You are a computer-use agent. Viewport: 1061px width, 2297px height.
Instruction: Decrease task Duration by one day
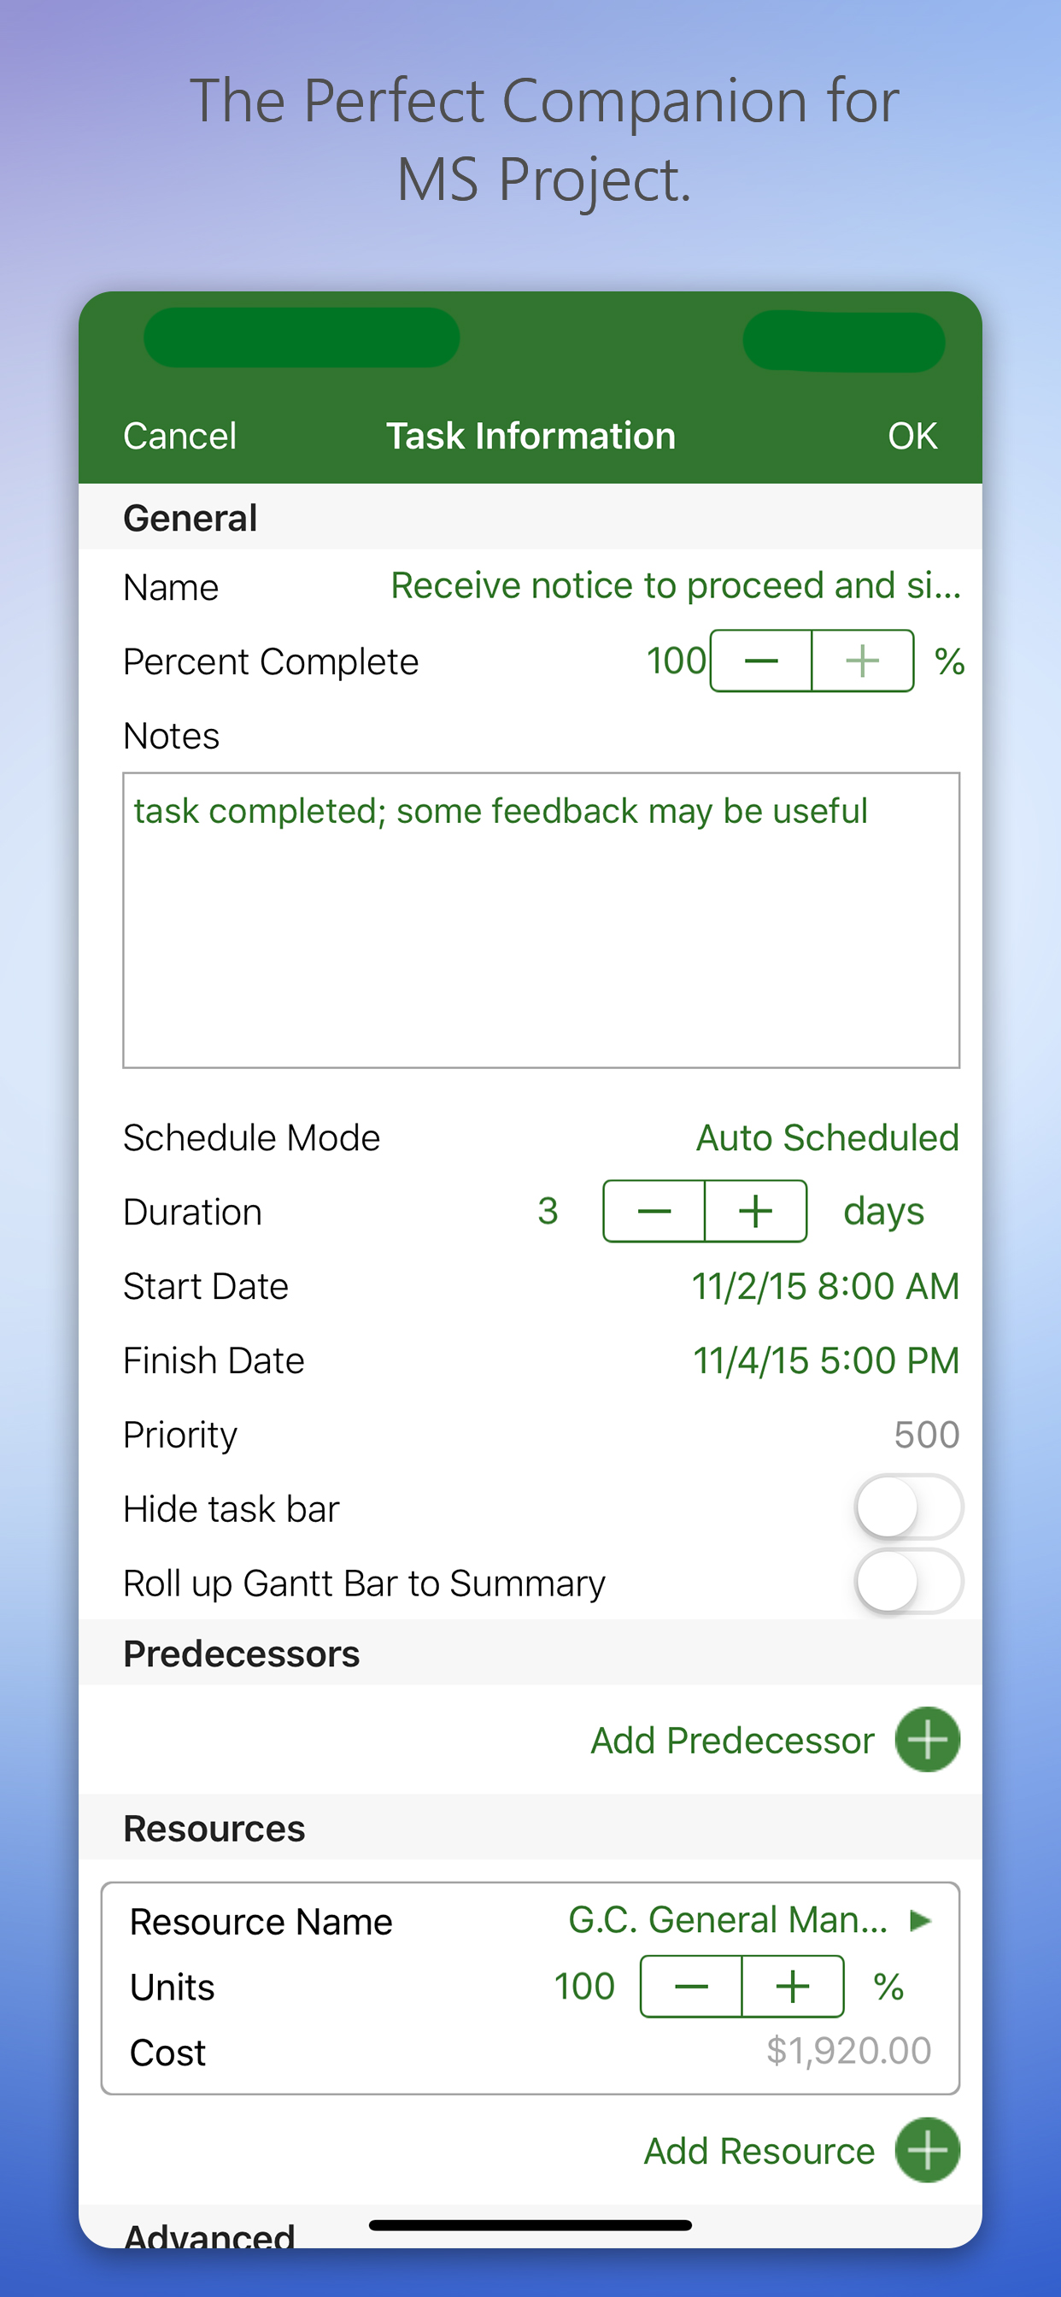click(654, 1211)
